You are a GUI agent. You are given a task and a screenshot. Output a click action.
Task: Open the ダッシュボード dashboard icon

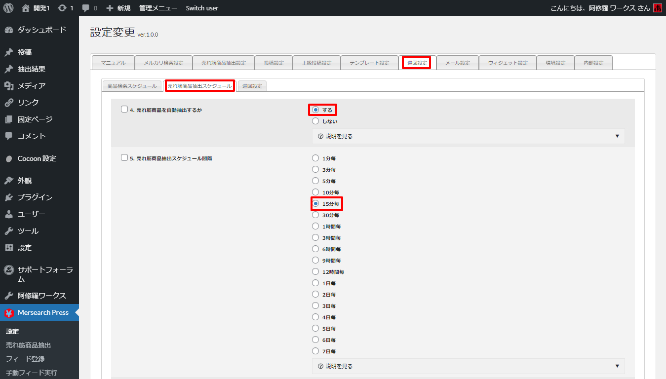[x=8, y=30]
